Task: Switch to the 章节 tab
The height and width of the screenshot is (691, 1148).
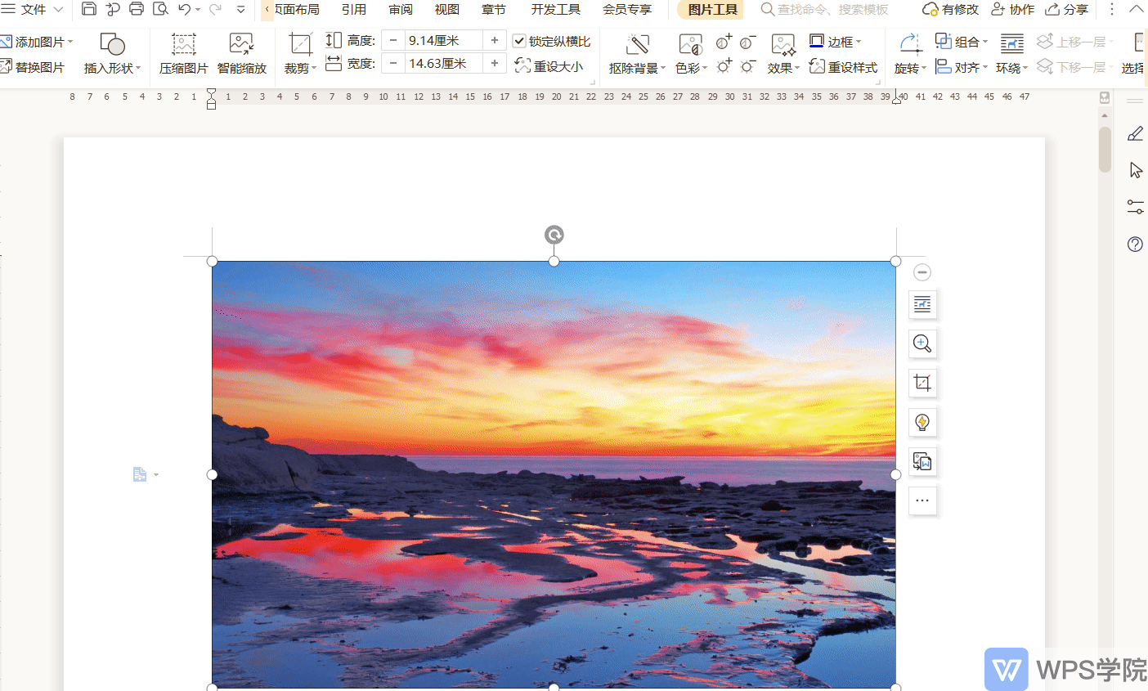Action: [494, 9]
